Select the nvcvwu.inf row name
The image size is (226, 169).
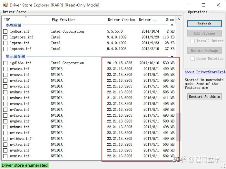coord(20,86)
